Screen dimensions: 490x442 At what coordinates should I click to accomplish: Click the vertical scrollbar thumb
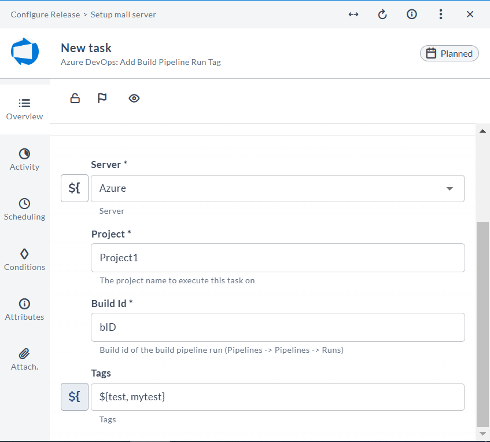(x=482, y=324)
